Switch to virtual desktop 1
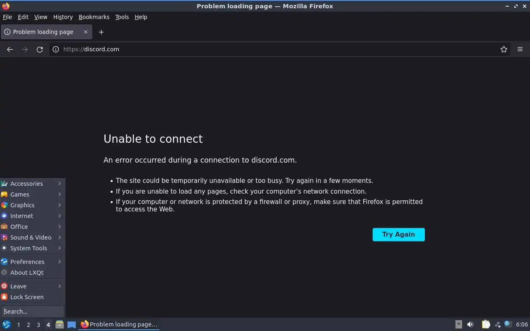530x331 pixels. pos(19,325)
